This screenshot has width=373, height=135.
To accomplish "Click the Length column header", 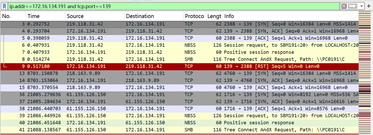I will 214,16.
